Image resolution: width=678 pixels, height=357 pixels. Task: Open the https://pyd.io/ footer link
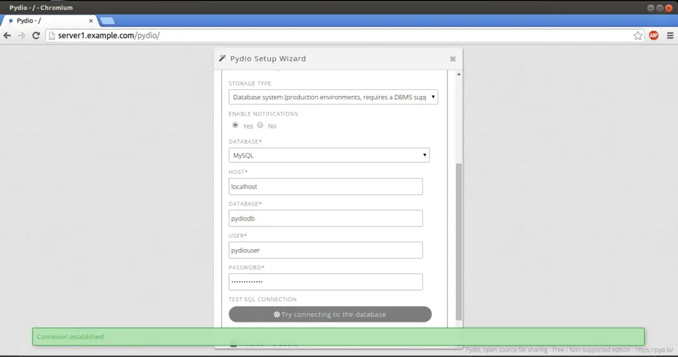pos(654,350)
